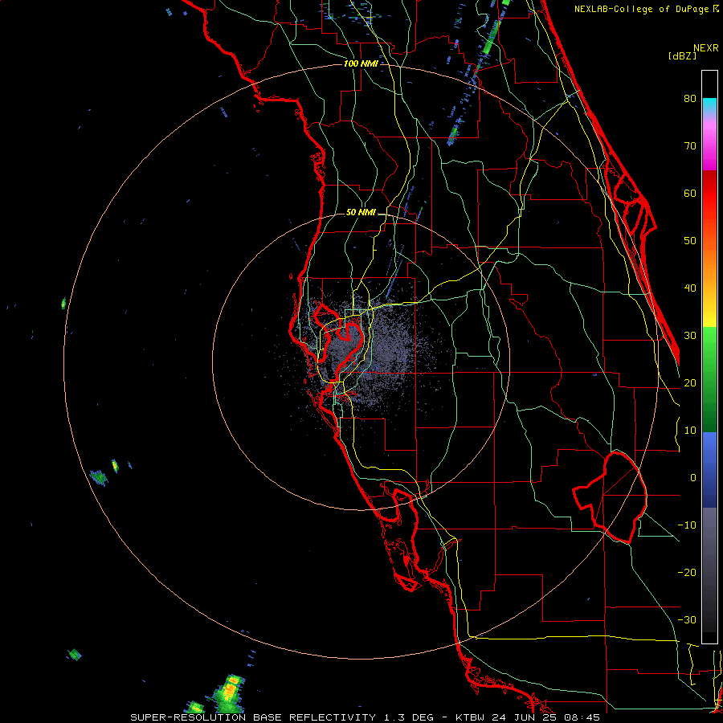Click the 10 value on dBZ scale
This screenshot has width=723, height=723.
pyautogui.click(x=690, y=431)
